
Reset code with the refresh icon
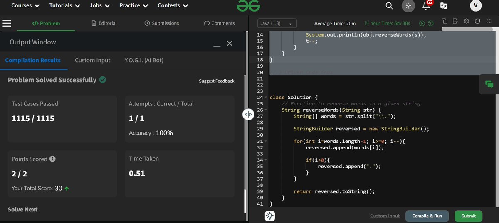(x=477, y=21)
